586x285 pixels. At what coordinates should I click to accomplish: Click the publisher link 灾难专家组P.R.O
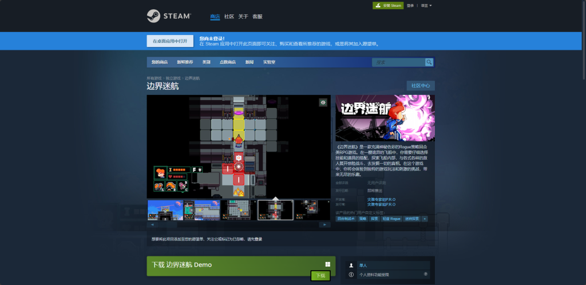[381, 205]
